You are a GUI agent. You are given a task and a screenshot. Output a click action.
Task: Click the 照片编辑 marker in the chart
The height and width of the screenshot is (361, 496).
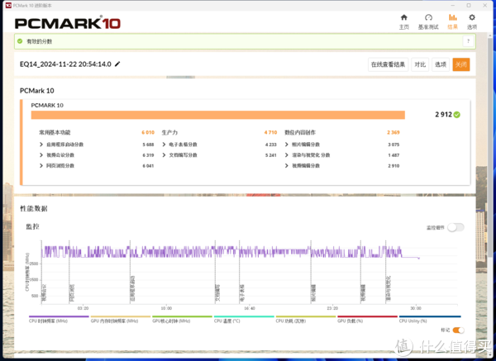[x=313, y=292]
